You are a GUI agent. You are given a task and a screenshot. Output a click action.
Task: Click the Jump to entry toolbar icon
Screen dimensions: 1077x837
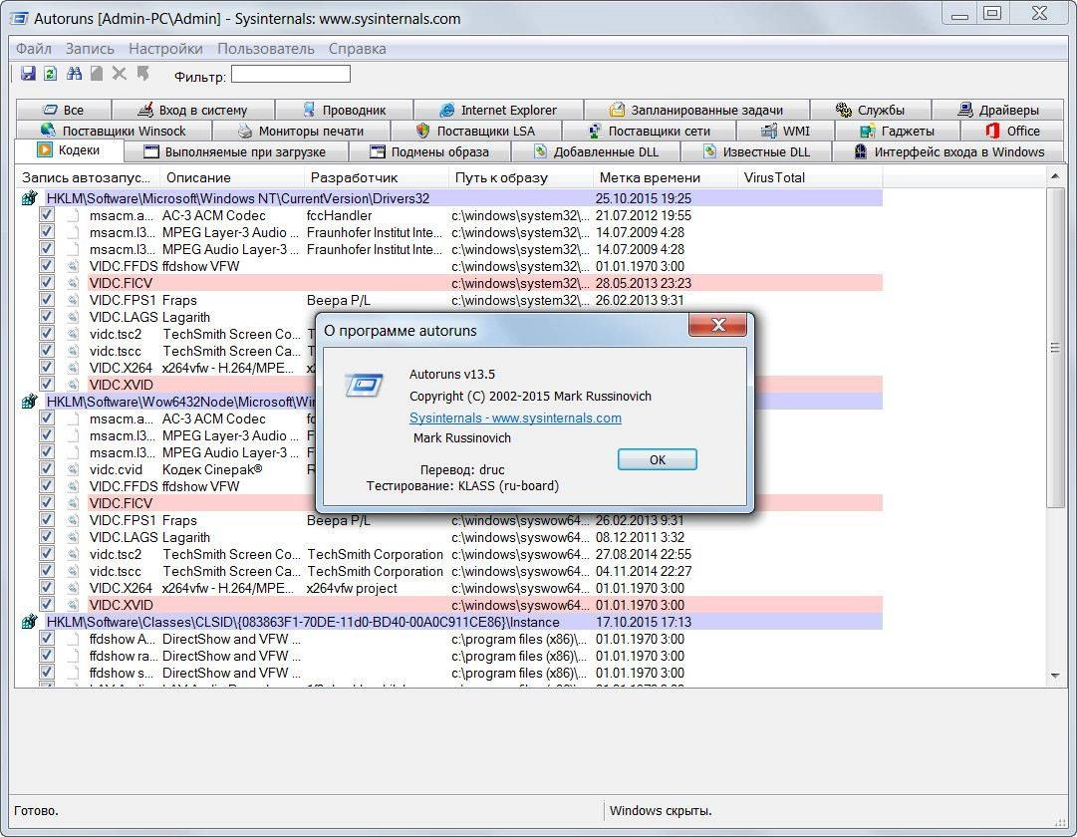point(142,74)
